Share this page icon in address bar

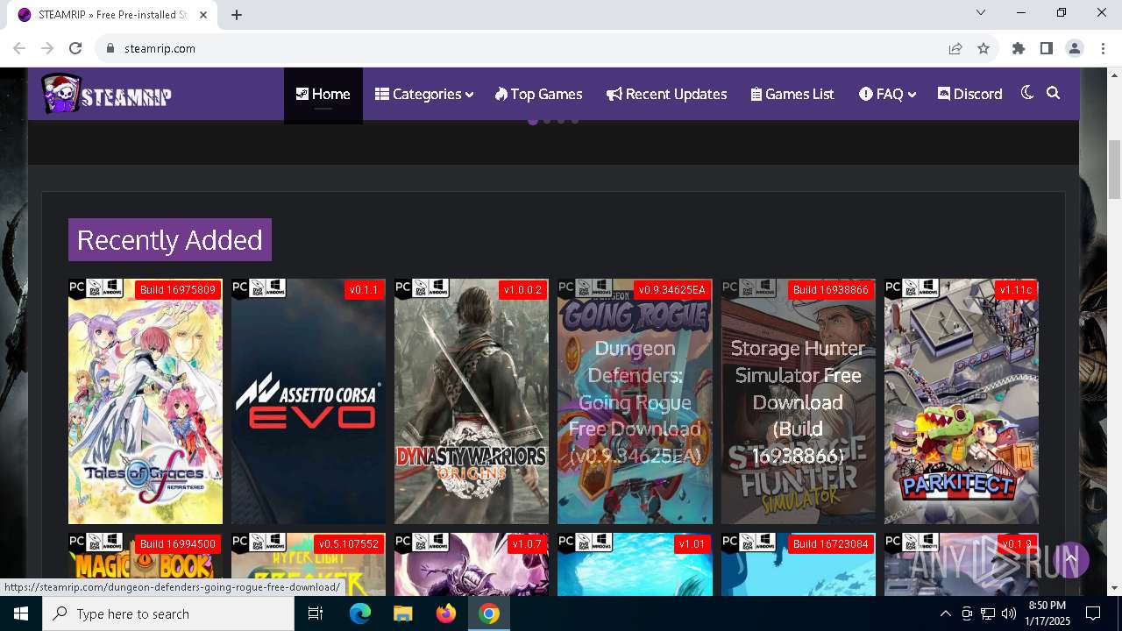point(955,48)
